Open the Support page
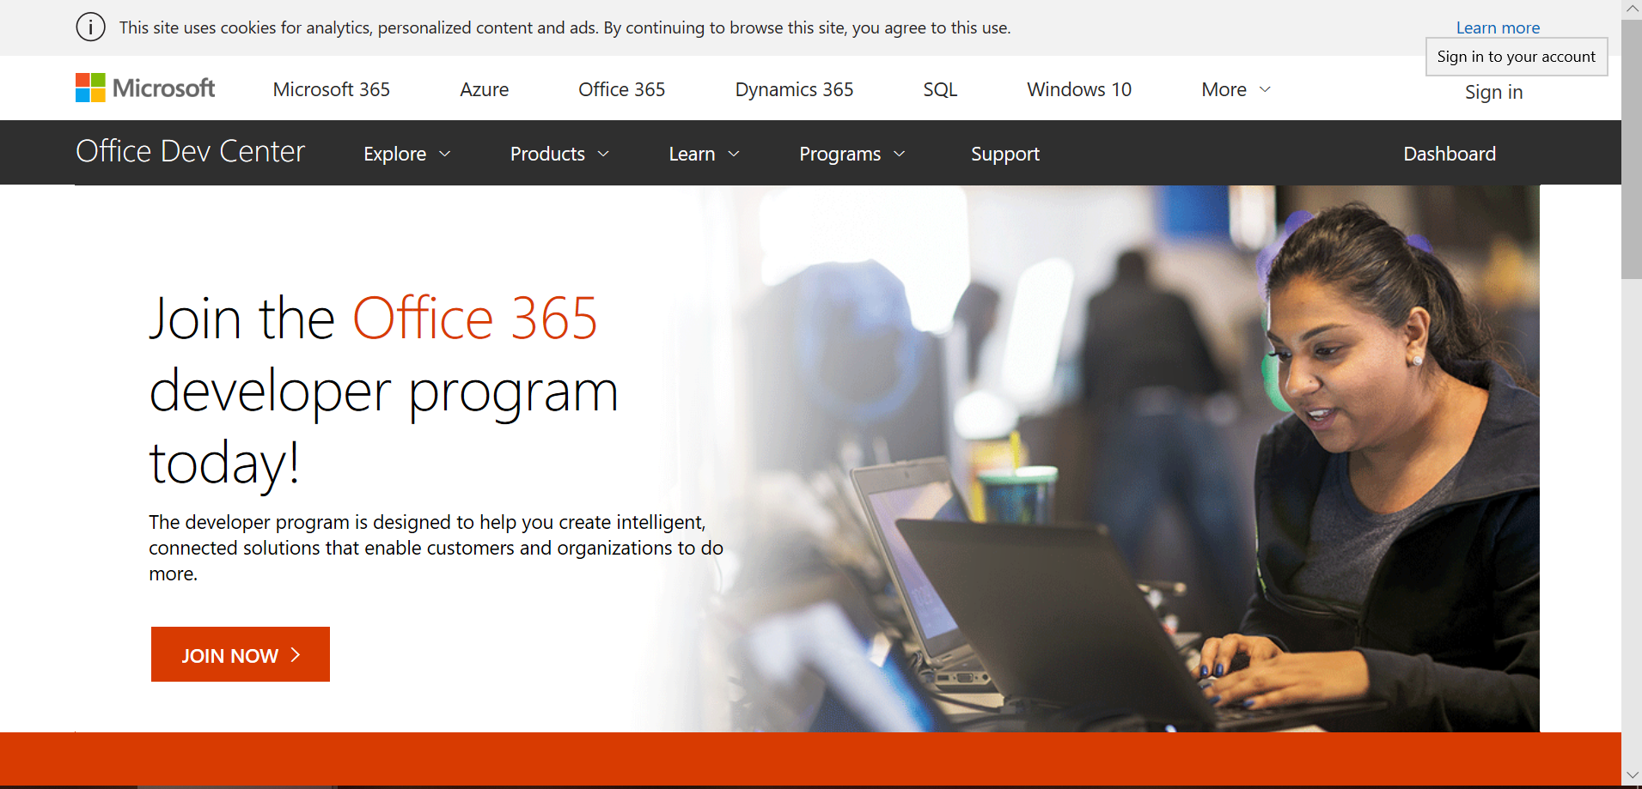1642x789 pixels. [x=1005, y=154]
